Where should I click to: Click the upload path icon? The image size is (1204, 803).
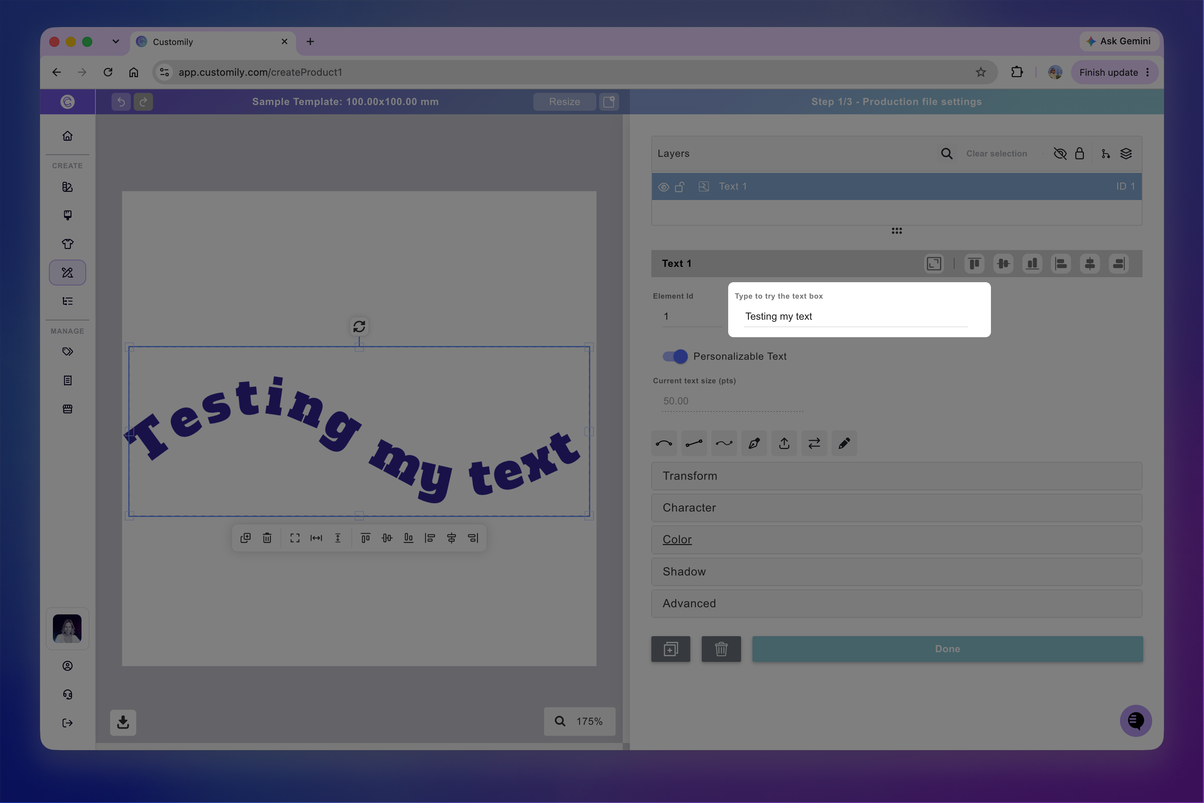tap(784, 444)
